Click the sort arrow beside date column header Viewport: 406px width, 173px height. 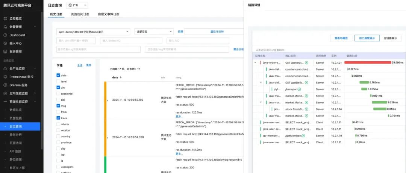coord(121,77)
